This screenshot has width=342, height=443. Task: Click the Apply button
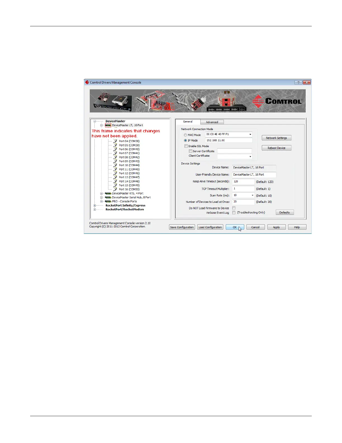276,227
